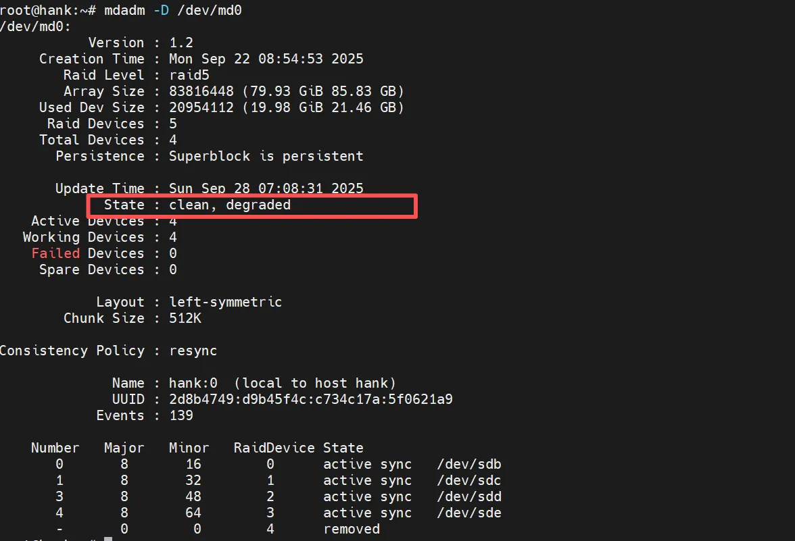Click the "Superblock is persistent" text
Image resolution: width=795 pixels, height=541 pixels.
coord(266,156)
